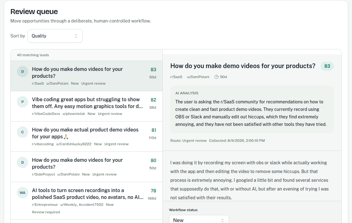Click Urgent review tag on r/vibecoding lead
352x223 pixels.
(116, 144)
